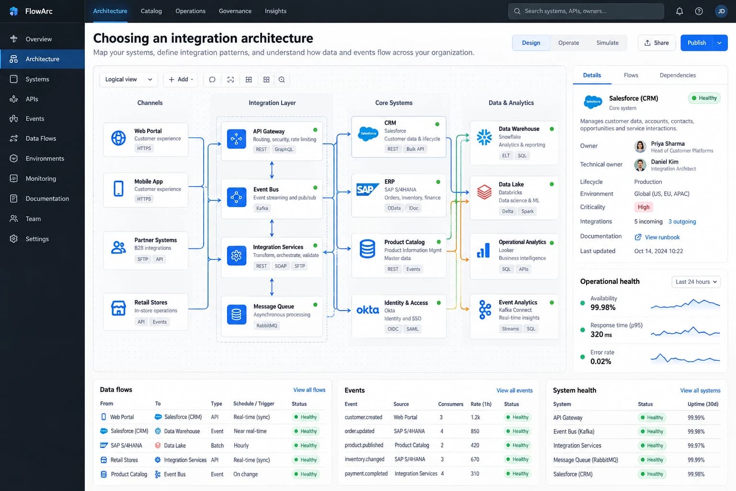Open the Logical view dropdown
The height and width of the screenshot is (491, 736).
click(128, 80)
